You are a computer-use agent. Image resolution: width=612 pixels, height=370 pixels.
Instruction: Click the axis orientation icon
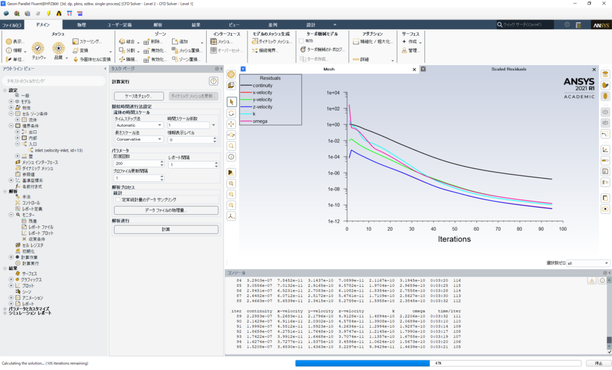[x=231, y=216]
